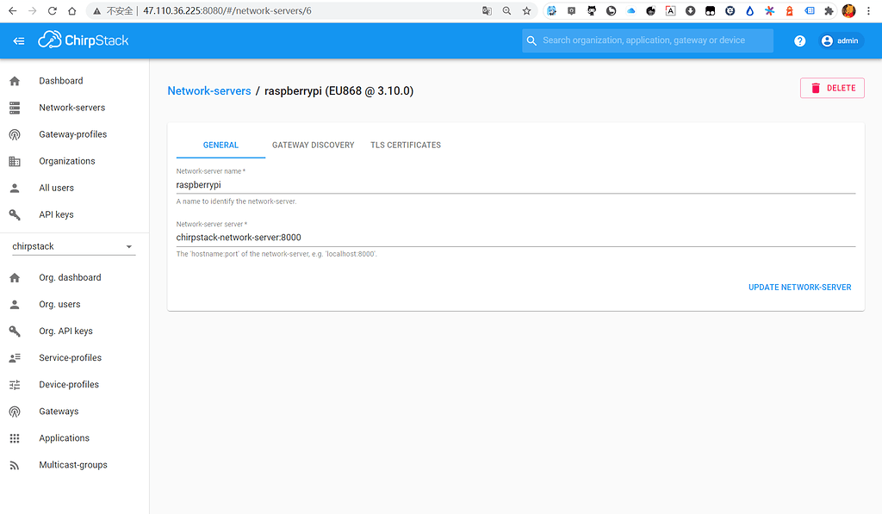
Task: Expand the chirpstack organization dropdown
Action: [x=129, y=245]
